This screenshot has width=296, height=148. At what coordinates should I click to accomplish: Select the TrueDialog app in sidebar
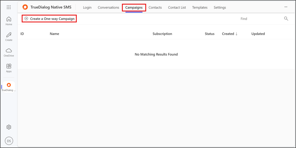point(9,87)
